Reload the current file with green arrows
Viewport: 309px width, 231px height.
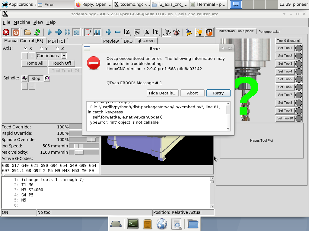(37, 32)
